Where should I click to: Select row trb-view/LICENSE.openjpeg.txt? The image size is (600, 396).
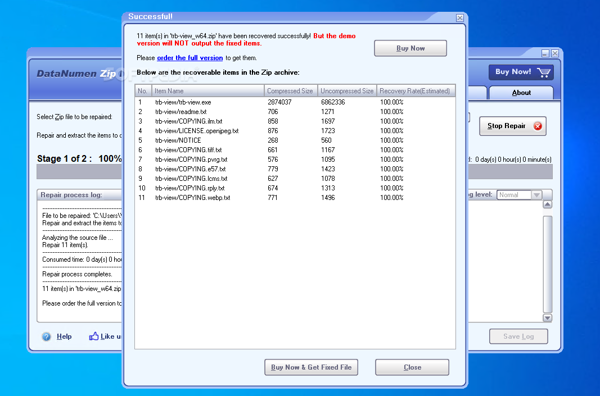295,131
